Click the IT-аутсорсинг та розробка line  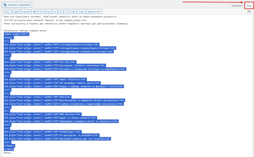(x=52, y=135)
